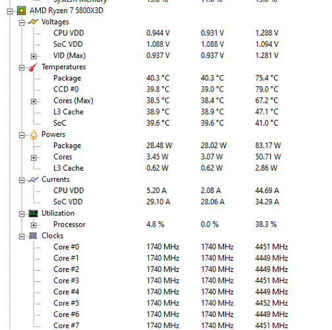Select the Powers group label
The width and height of the screenshot is (332, 330).
click(53, 134)
